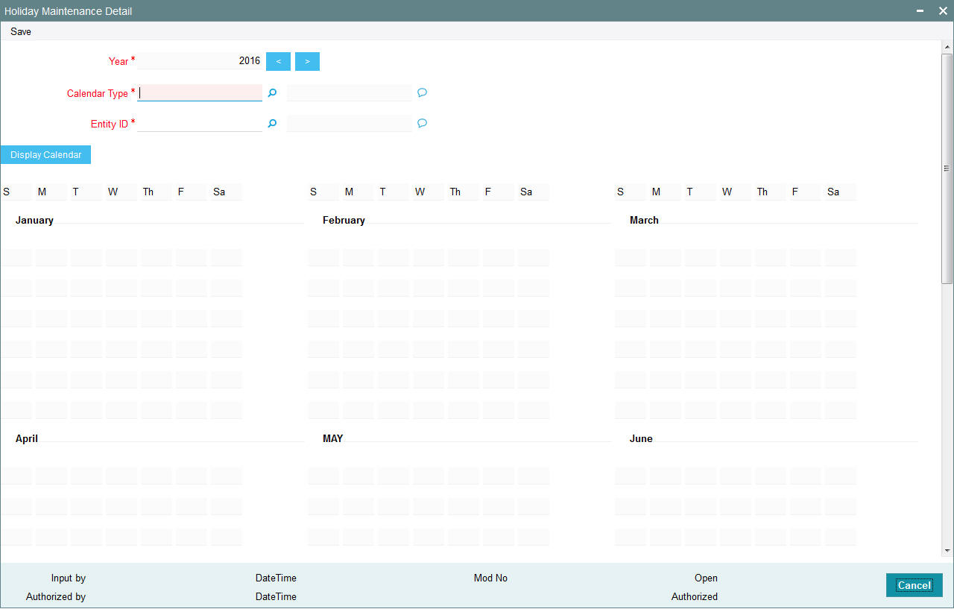This screenshot has height=609, width=954.
Task: Click the Calendar Type field label
Action: point(98,94)
